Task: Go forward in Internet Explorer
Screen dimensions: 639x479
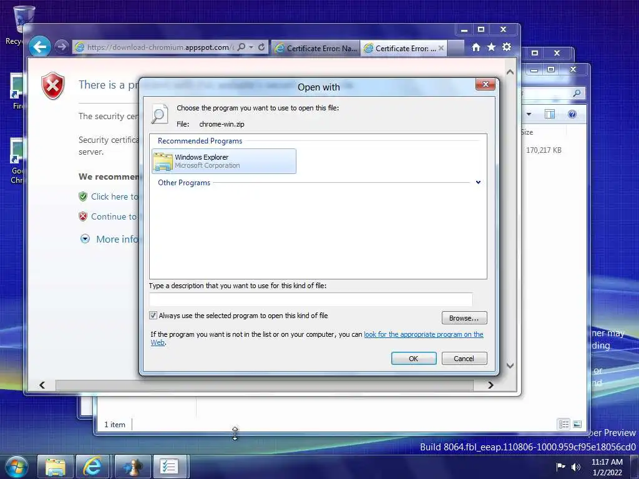Action: [x=61, y=47]
